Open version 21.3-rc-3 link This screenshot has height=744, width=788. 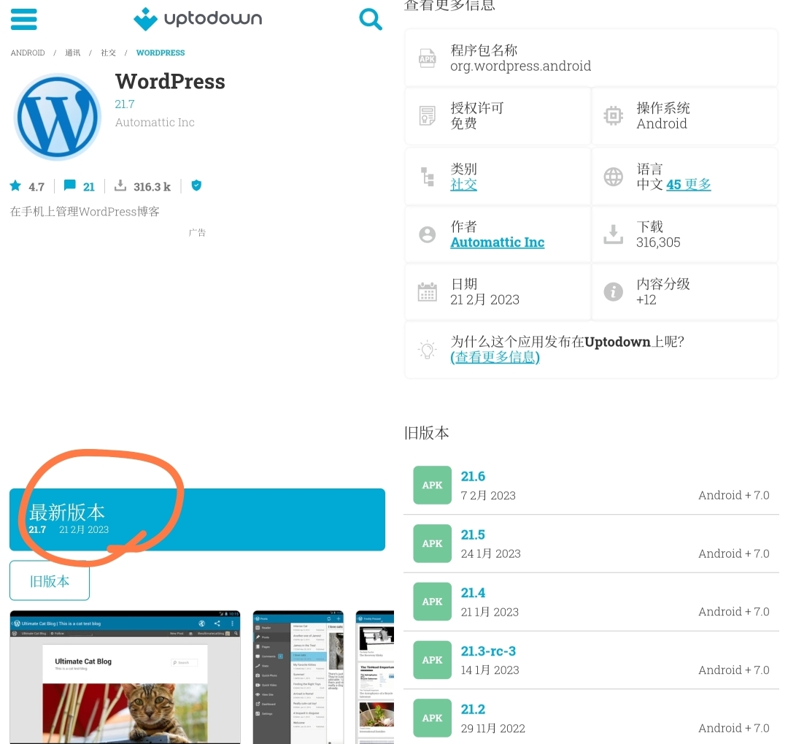(x=488, y=651)
